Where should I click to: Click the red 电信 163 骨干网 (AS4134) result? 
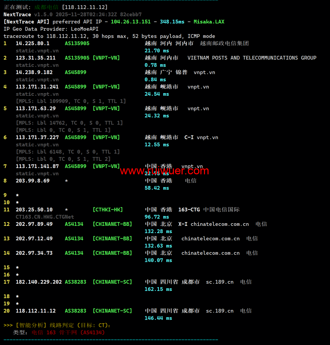pyautogui.click(x=68, y=332)
